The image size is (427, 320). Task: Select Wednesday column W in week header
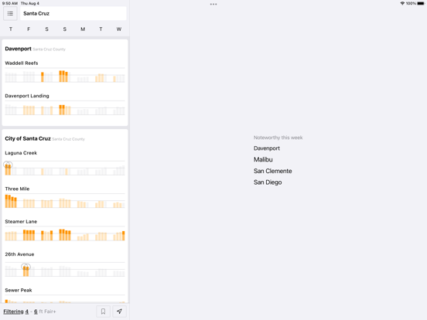[119, 29]
